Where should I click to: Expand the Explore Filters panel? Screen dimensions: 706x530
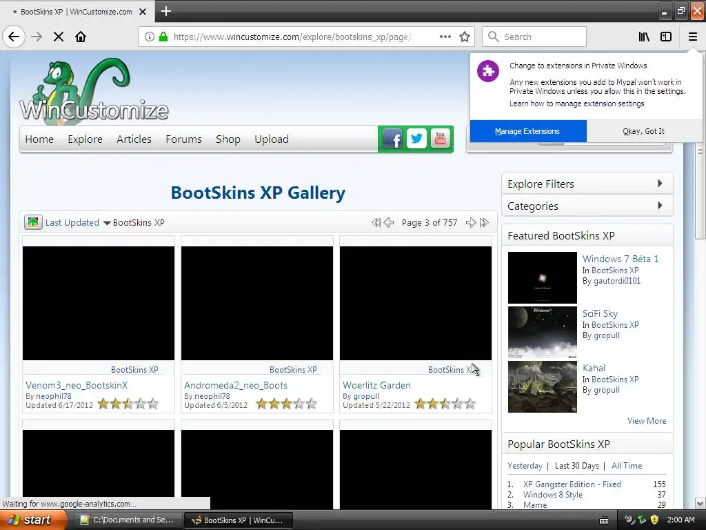click(587, 184)
